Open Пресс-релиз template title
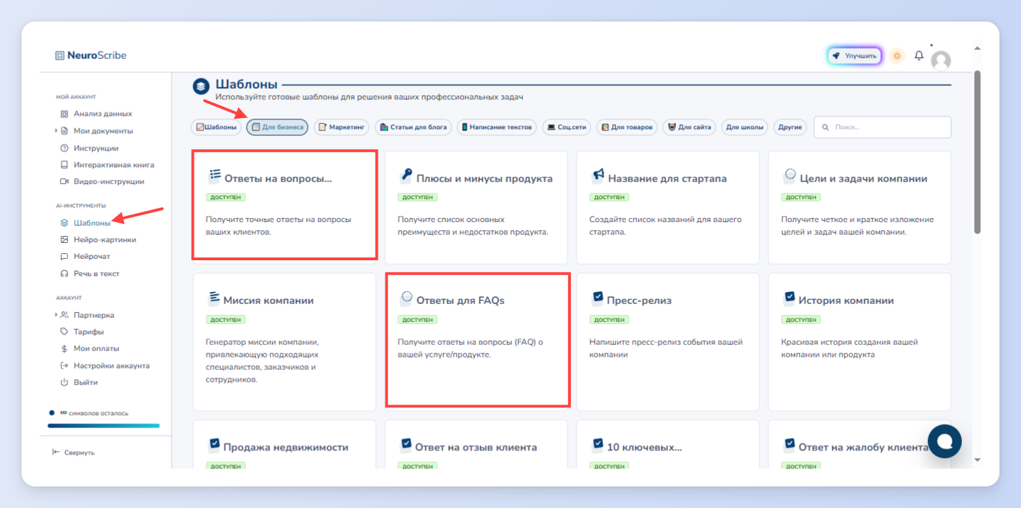The image size is (1021, 508). coord(639,300)
